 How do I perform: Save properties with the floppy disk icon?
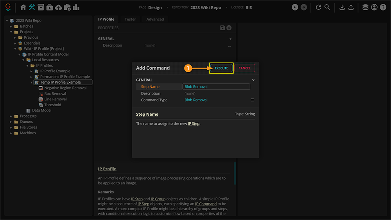pyautogui.click(x=222, y=28)
